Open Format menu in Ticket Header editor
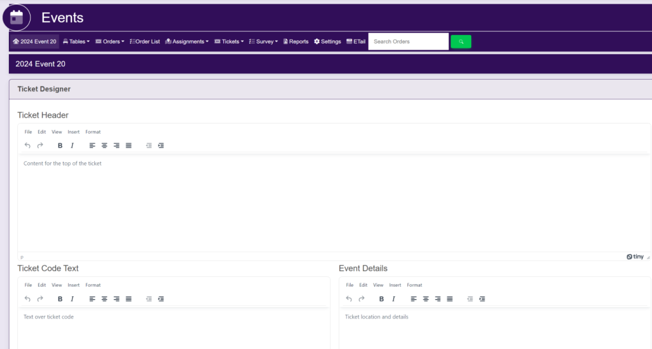Viewport: 652px width, 349px height. pos(93,132)
